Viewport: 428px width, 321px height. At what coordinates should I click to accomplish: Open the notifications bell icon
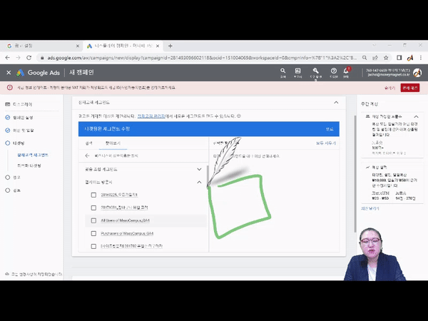click(x=346, y=71)
